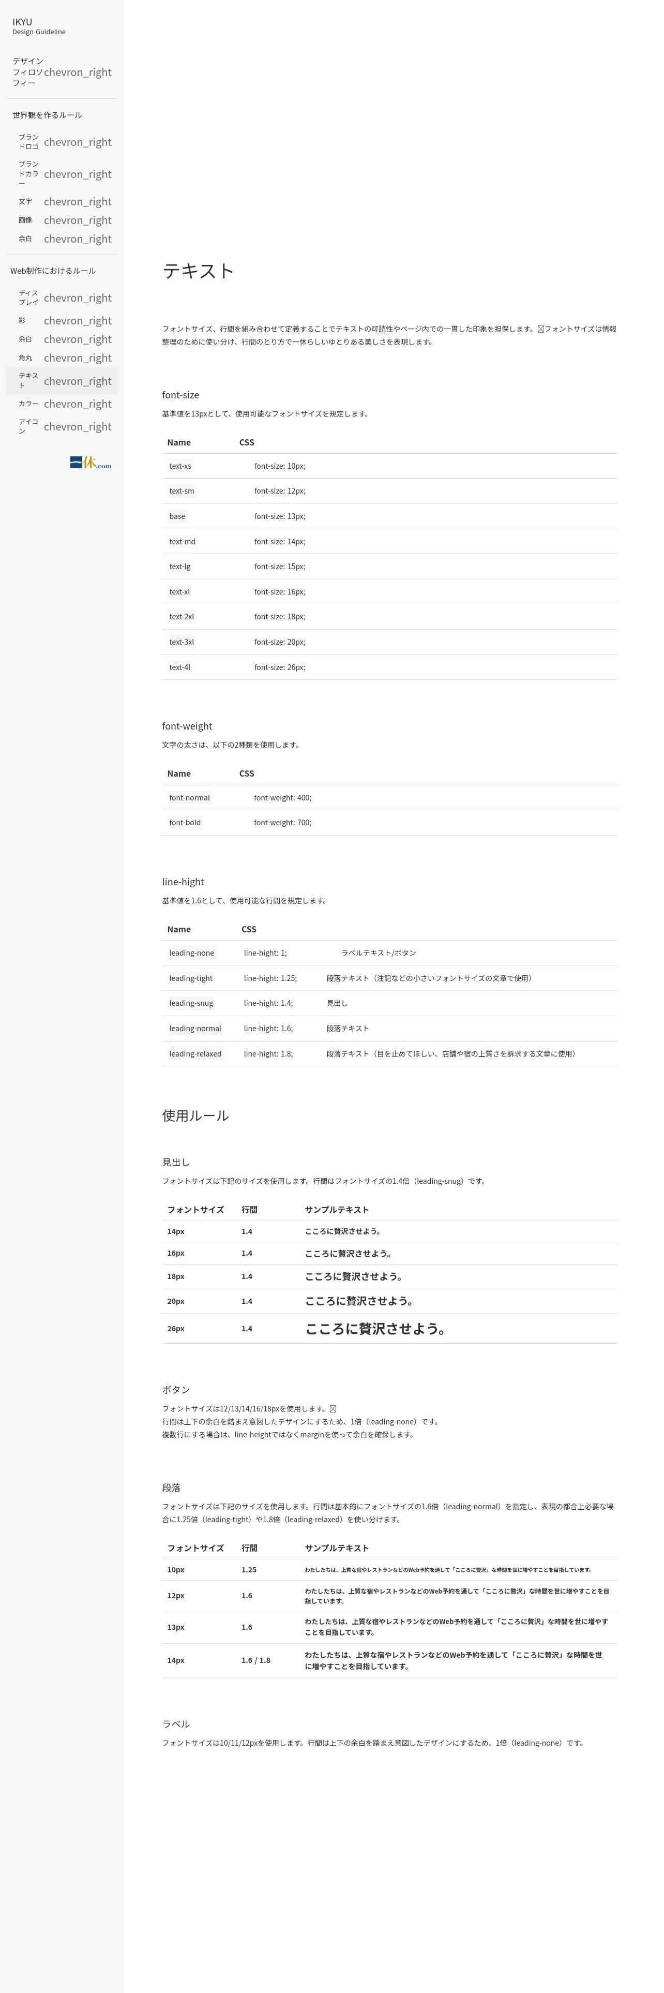The width and height of the screenshot is (664, 1993).
Task: Select active テキスト sidebar item
Action: tap(62, 381)
